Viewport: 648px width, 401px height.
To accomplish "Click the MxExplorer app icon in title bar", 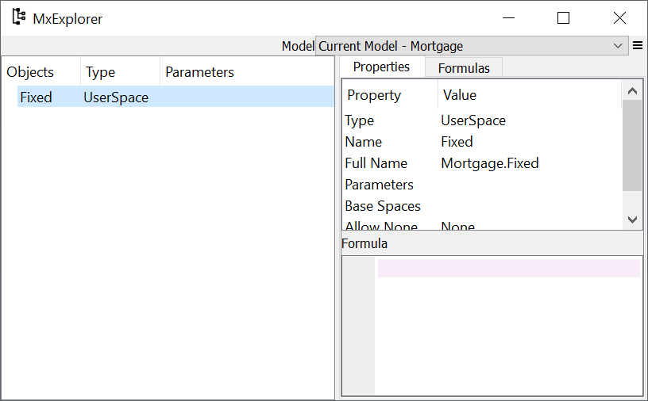I will click(x=18, y=17).
